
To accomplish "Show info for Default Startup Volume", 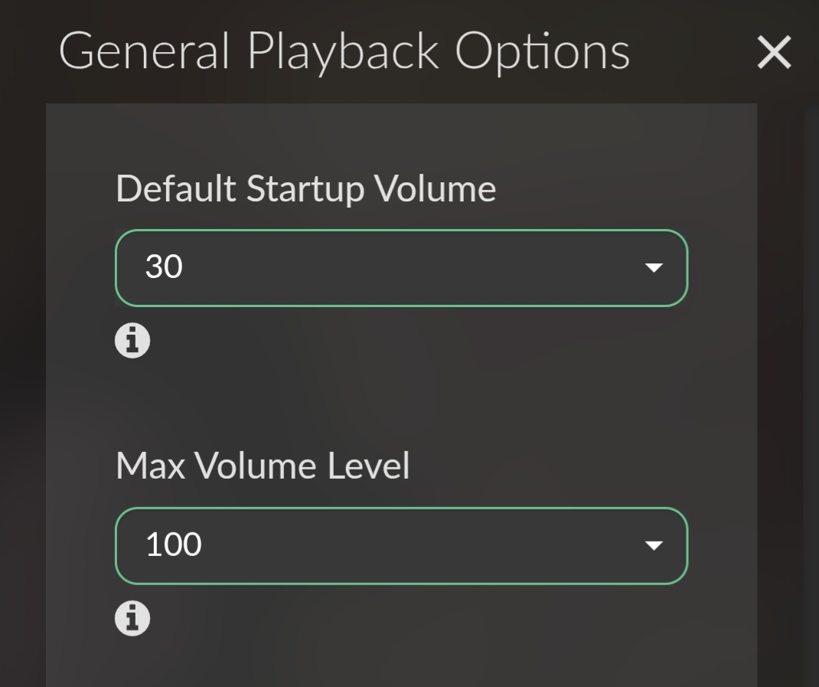I will 132,340.
